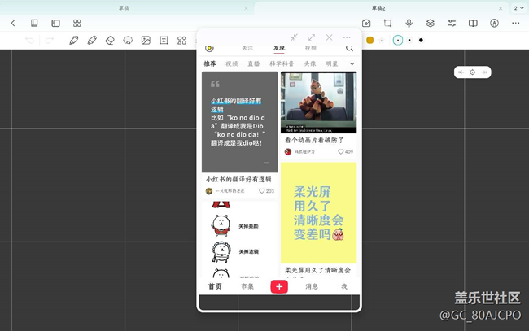Open the yellow 柔光屏 post card

[318, 213]
